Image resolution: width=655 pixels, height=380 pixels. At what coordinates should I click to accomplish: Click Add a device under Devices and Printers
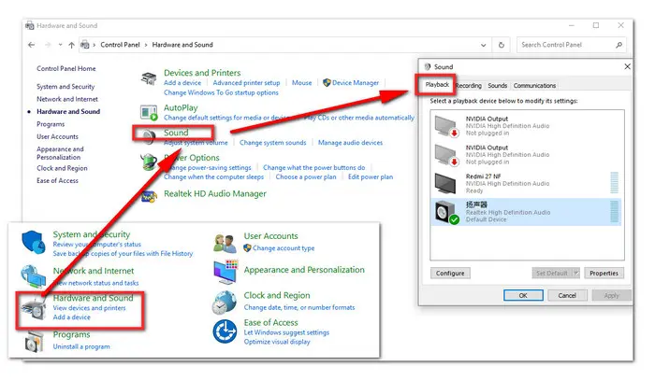point(182,83)
